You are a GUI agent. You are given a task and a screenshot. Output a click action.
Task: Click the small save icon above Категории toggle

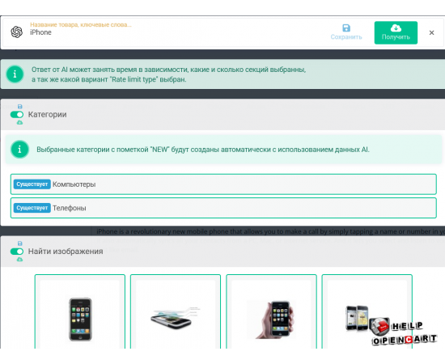point(20,107)
